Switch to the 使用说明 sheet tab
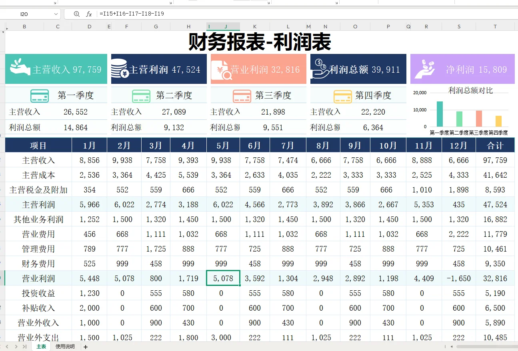 65,347
